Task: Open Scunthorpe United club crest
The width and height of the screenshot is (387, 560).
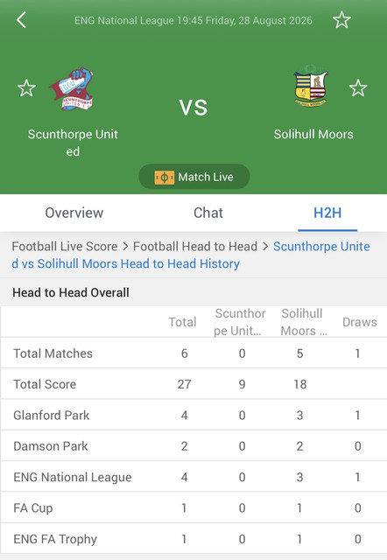Action: 72,89
